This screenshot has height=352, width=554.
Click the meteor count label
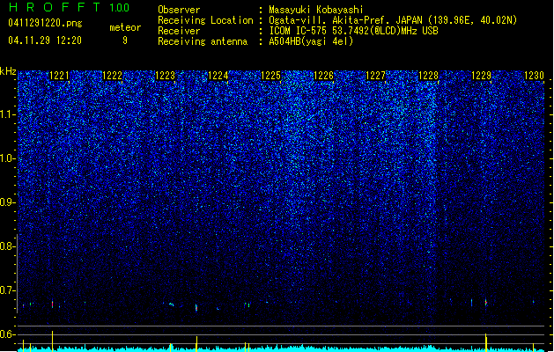coord(125,27)
